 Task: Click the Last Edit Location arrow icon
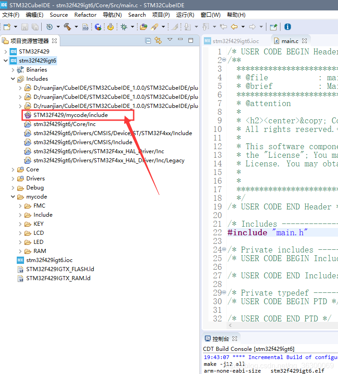[x=223, y=27]
